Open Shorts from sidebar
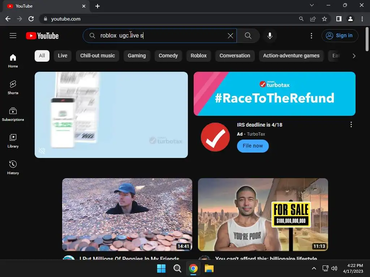The height and width of the screenshot is (277, 370). [13, 88]
